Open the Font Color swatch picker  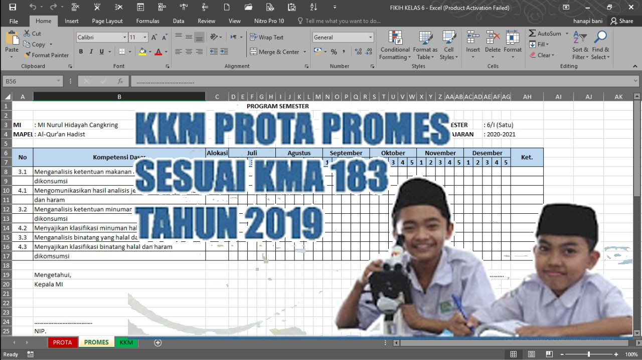[x=166, y=52]
